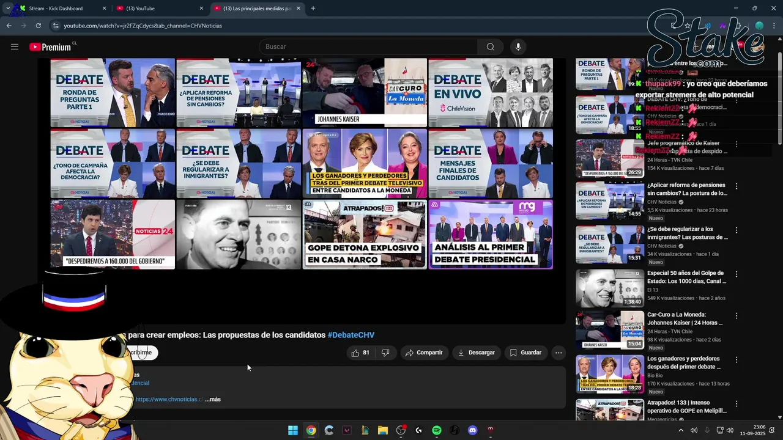
Task: Open Los ganadores y perdedores endscreen thumbnail
Action: coord(365,163)
